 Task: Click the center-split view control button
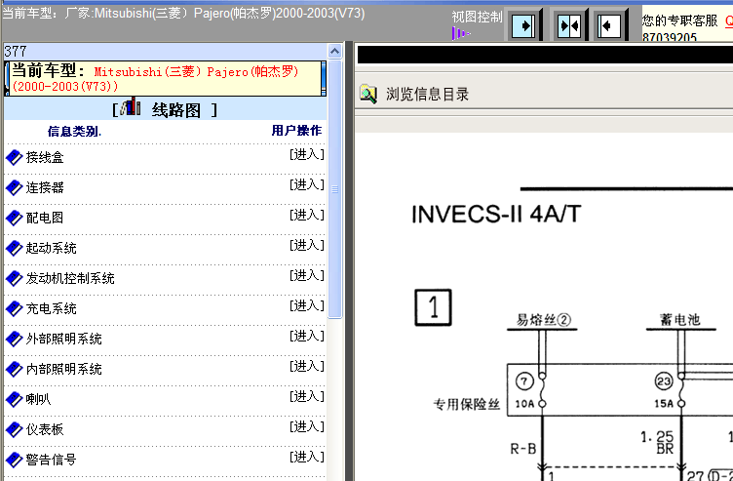pyautogui.click(x=569, y=25)
